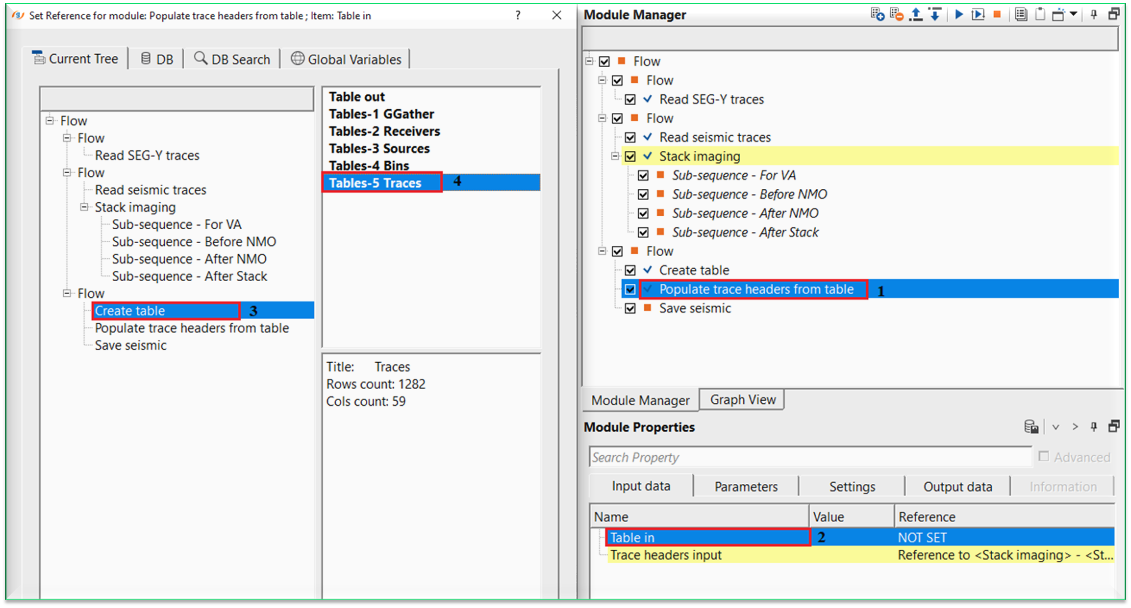Uncheck Sub-sequence - Before NMO

643,194
